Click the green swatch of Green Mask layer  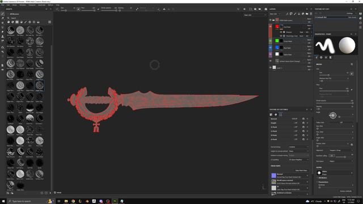coord(277,41)
